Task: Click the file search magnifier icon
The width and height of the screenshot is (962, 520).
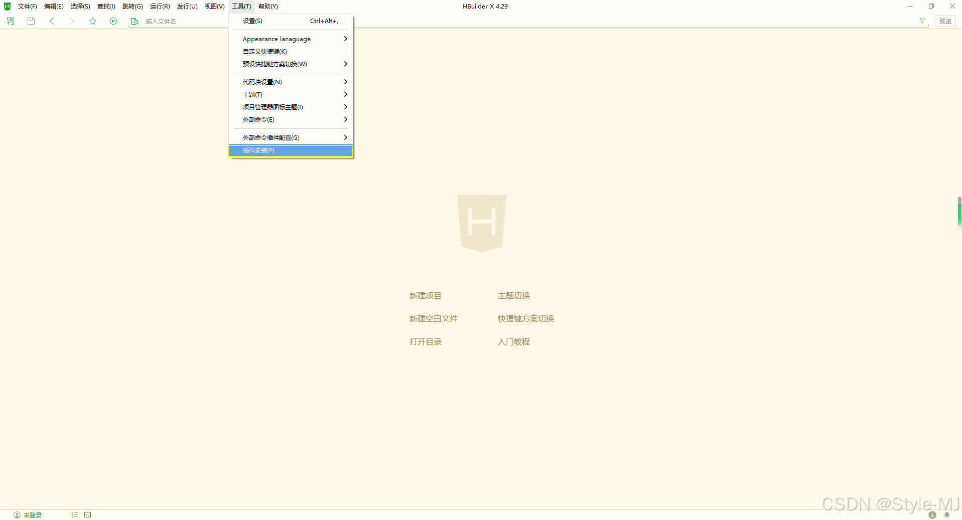Action: [134, 21]
